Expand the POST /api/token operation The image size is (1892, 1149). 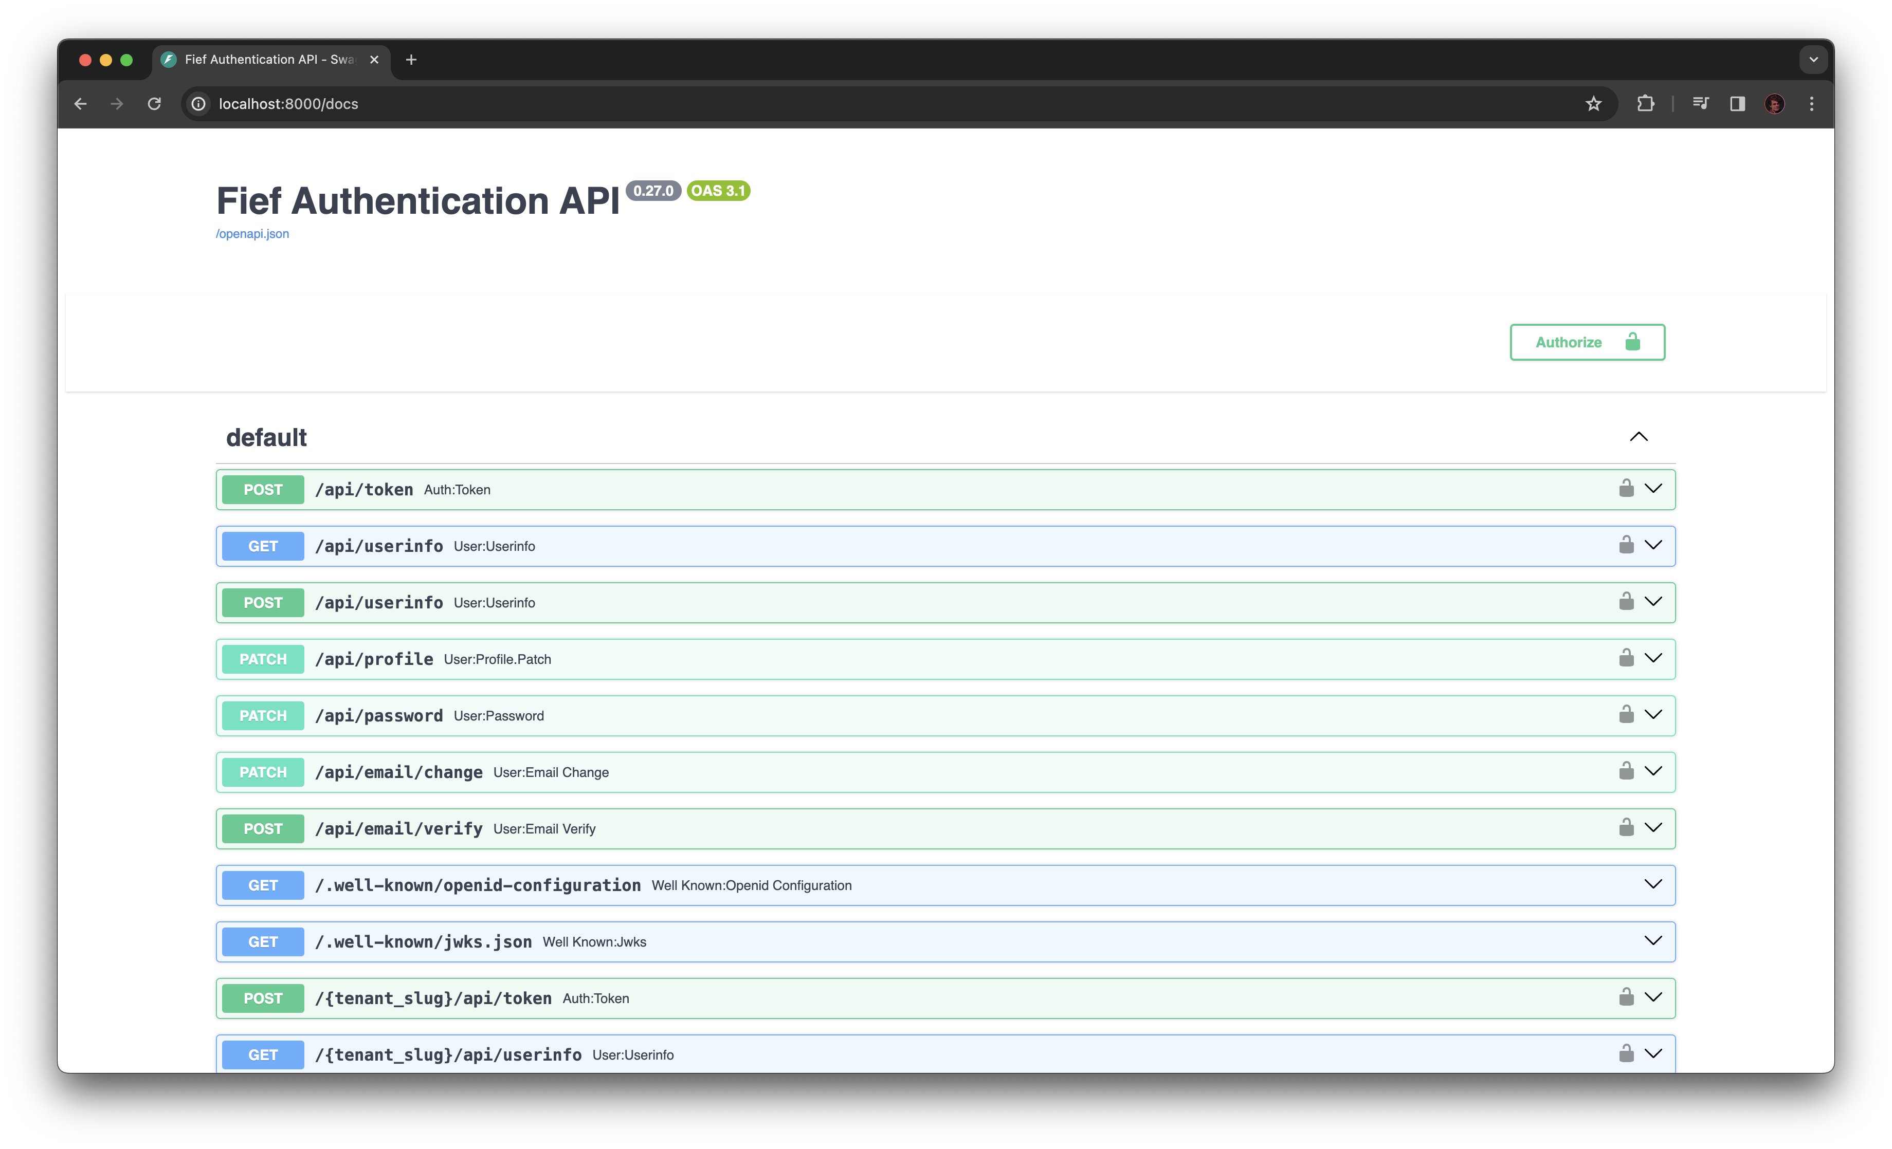[x=1654, y=489]
